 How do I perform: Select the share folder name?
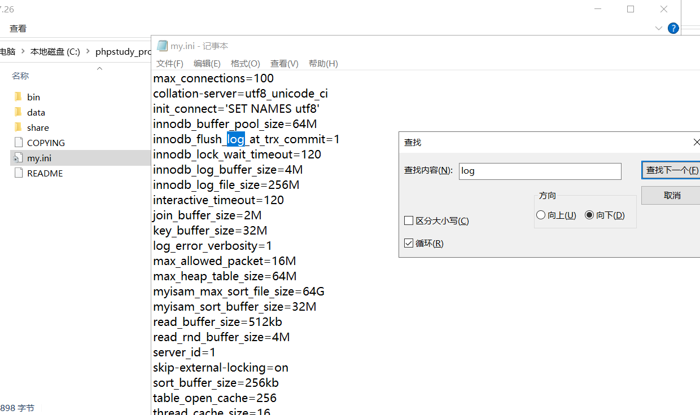(x=38, y=127)
